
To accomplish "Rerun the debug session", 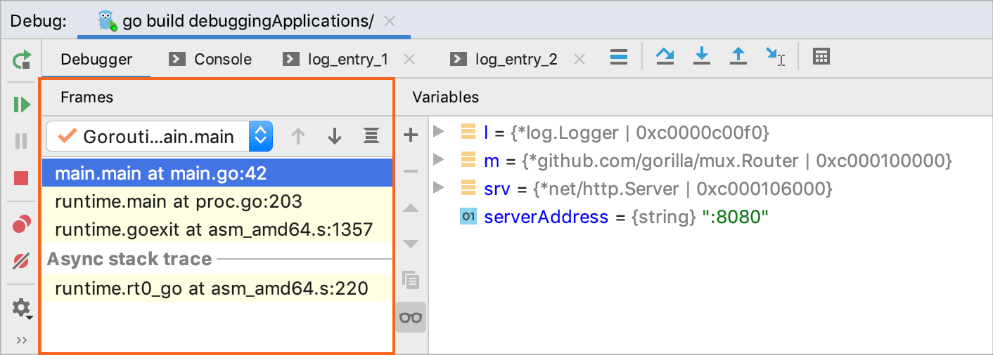I will point(21,60).
